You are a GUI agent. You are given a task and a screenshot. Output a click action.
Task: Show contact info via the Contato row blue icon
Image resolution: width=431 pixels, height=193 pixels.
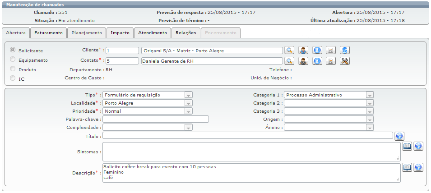317,61
